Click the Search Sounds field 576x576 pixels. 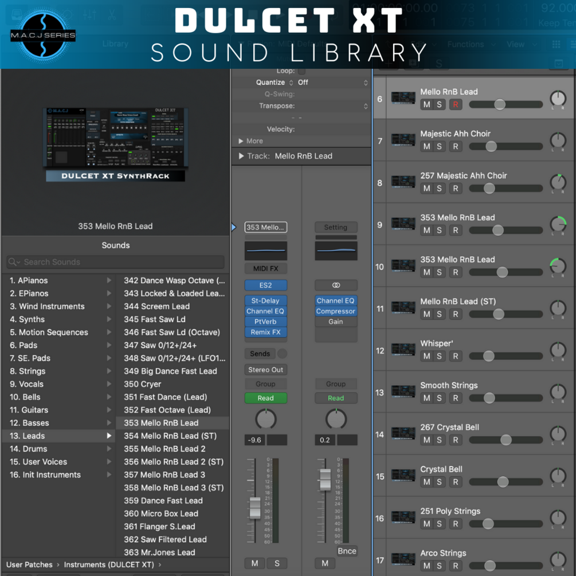click(115, 262)
